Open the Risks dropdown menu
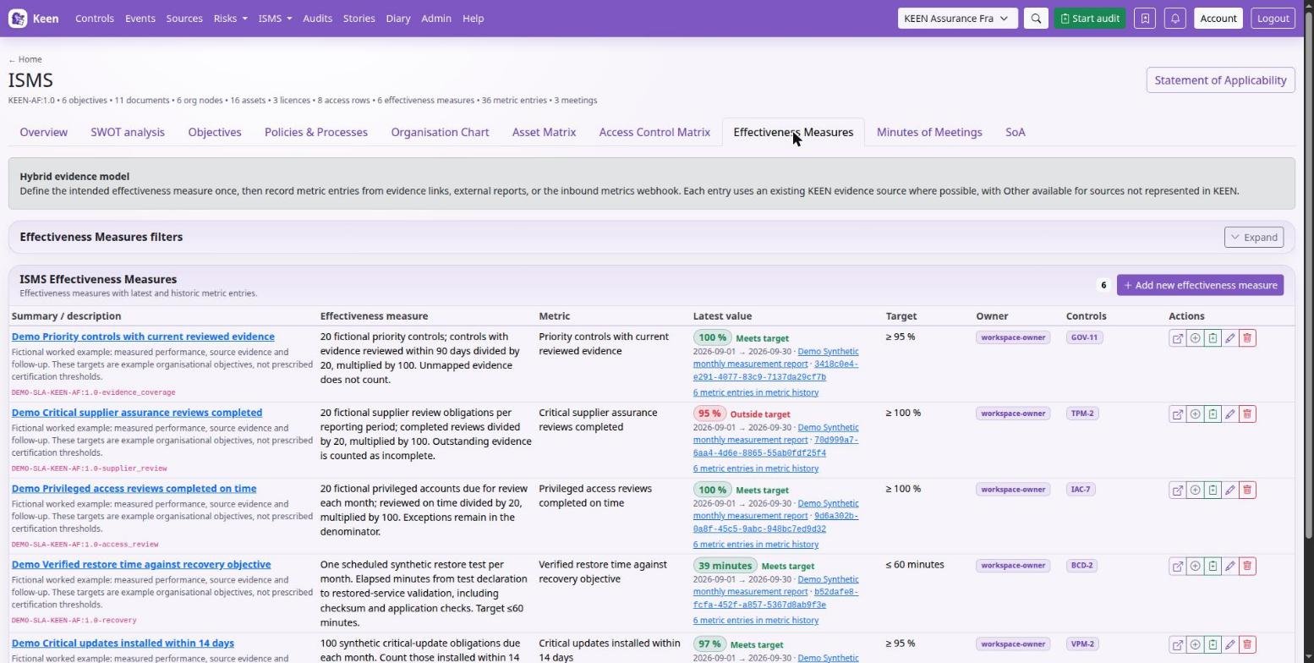Viewport: 1314px width, 663px height. pos(230,19)
